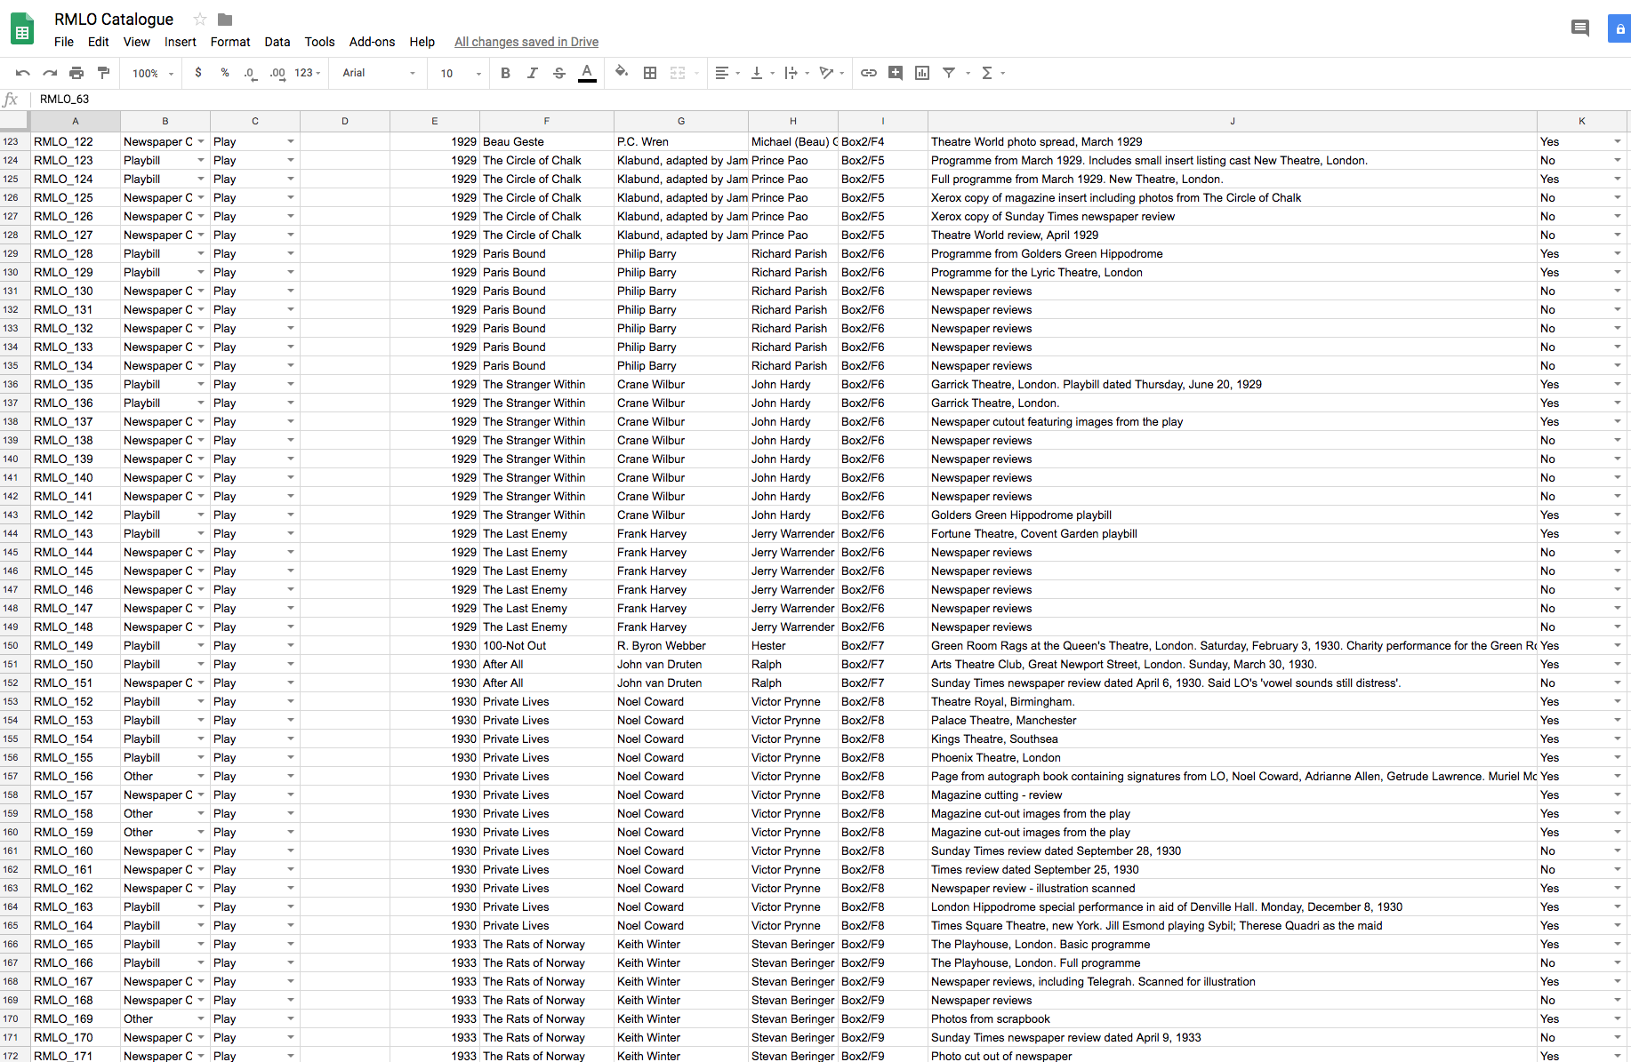Click cell 'Beau Geste'

pos(546,142)
